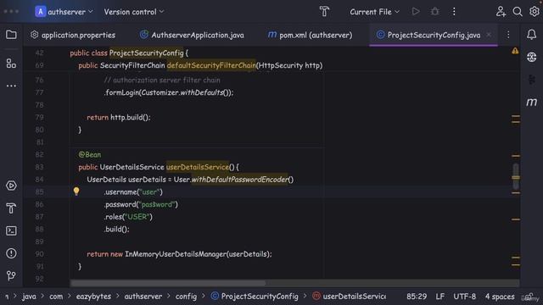Open the editor tabs more options menu
Image resolution: width=543 pixels, height=305 pixels.
pos(508,35)
